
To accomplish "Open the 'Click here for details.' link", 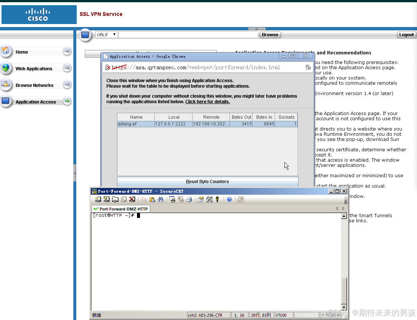I will tap(207, 102).
